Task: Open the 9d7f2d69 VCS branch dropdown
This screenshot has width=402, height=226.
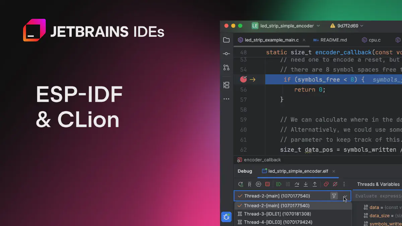Action: [350, 26]
